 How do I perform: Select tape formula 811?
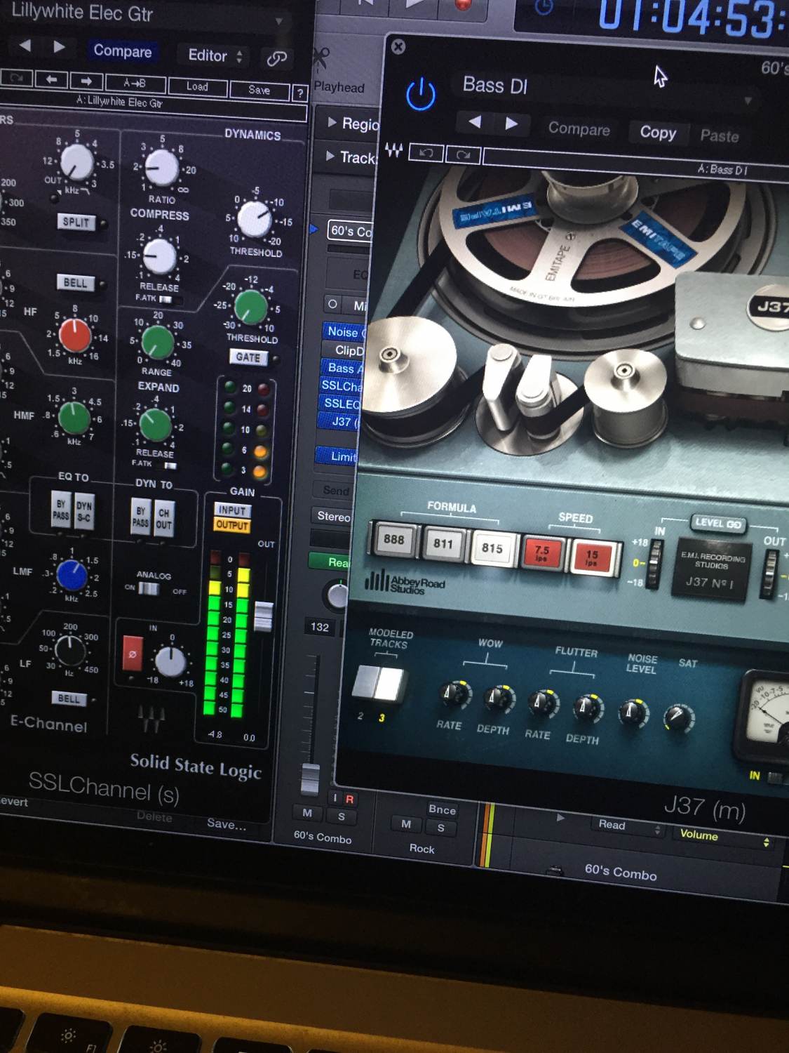coord(443,543)
